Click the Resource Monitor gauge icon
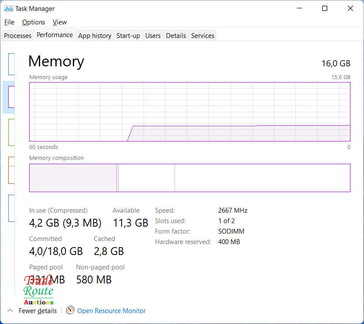Image resolution: width=364 pixels, height=324 pixels. [x=70, y=310]
